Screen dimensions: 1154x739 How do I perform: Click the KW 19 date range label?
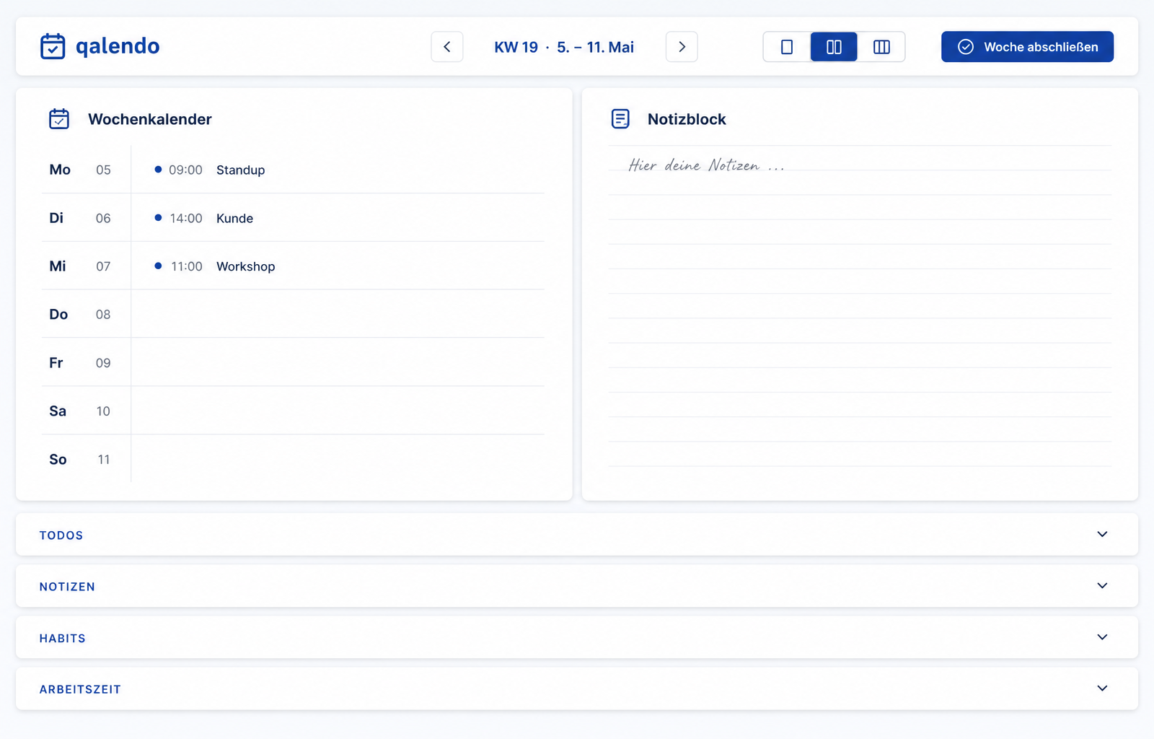[x=564, y=47]
